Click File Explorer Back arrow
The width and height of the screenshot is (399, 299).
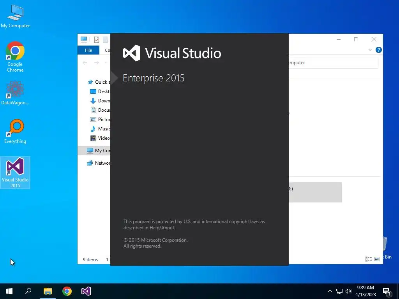(x=85, y=63)
